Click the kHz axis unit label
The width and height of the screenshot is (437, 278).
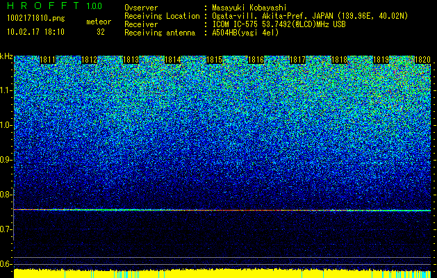(x=6, y=57)
